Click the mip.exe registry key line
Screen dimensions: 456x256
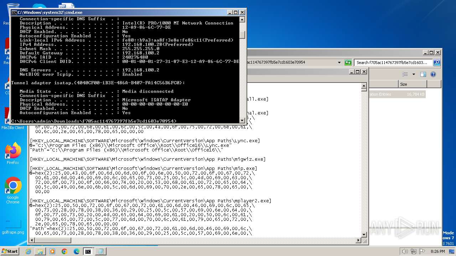click(143, 169)
